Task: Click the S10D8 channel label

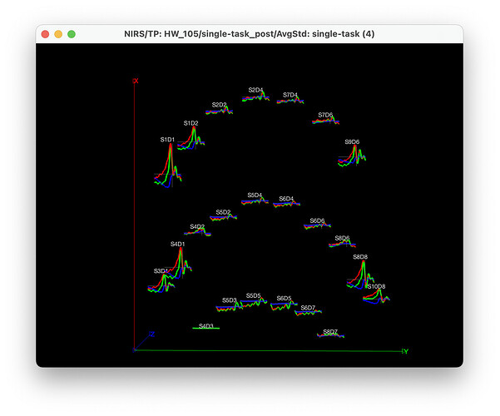Action: coord(377,286)
